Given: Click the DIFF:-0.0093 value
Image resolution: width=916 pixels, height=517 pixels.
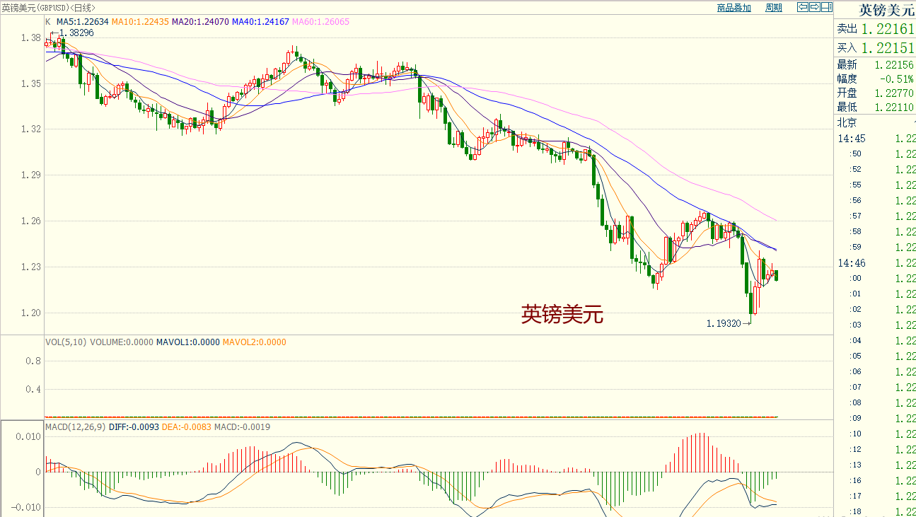Looking at the screenshot, I should (x=134, y=427).
